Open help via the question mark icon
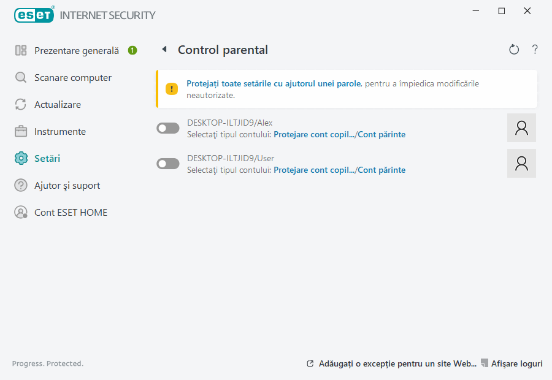This screenshot has width=552, height=380. click(534, 49)
